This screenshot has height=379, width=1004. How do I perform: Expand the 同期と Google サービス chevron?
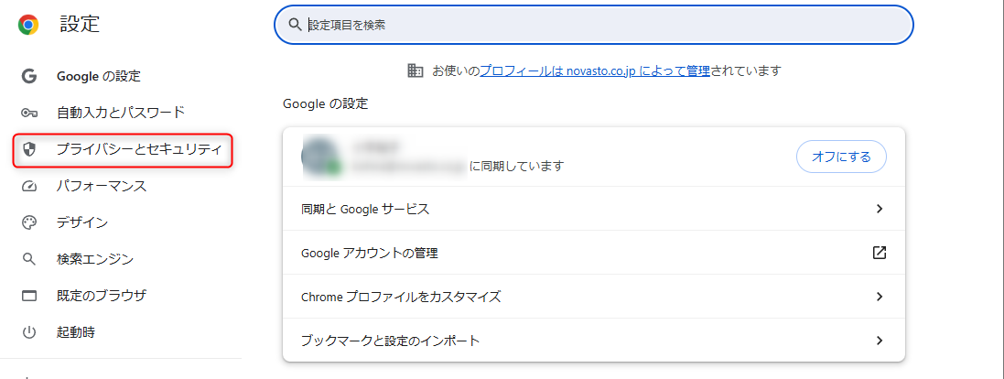(x=880, y=209)
